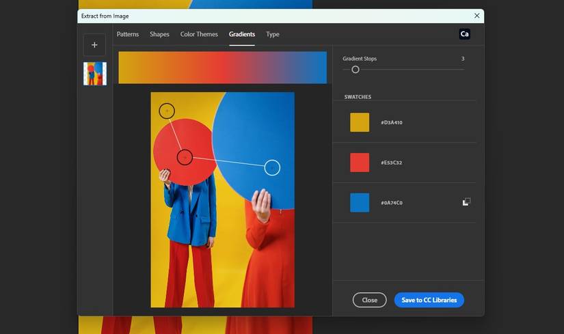Viewport: 564px width, 334px height.
Task: Click the plus add image button
Action: pyautogui.click(x=94, y=45)
